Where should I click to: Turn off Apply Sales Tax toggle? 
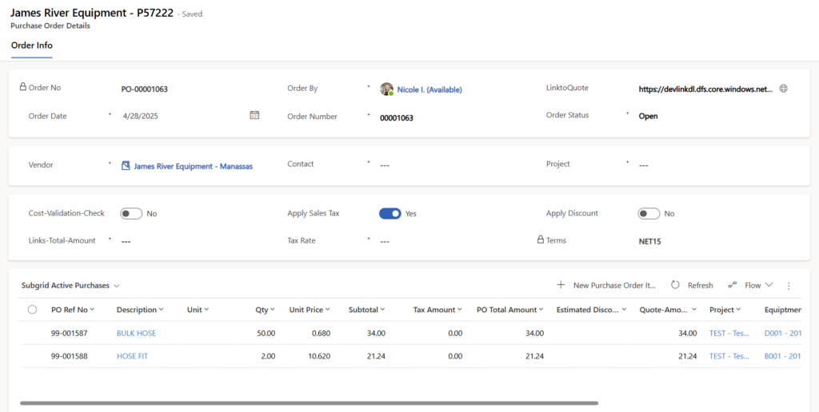click(390, 213)
